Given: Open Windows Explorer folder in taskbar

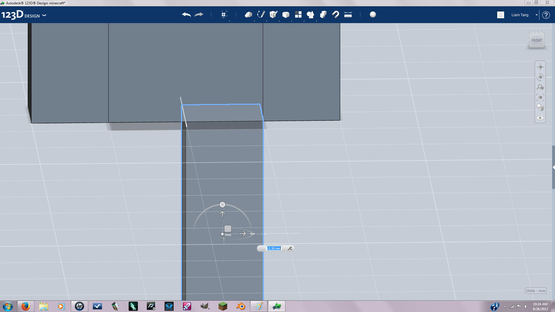Looking at the screenshot, I should tap(44, 306).
